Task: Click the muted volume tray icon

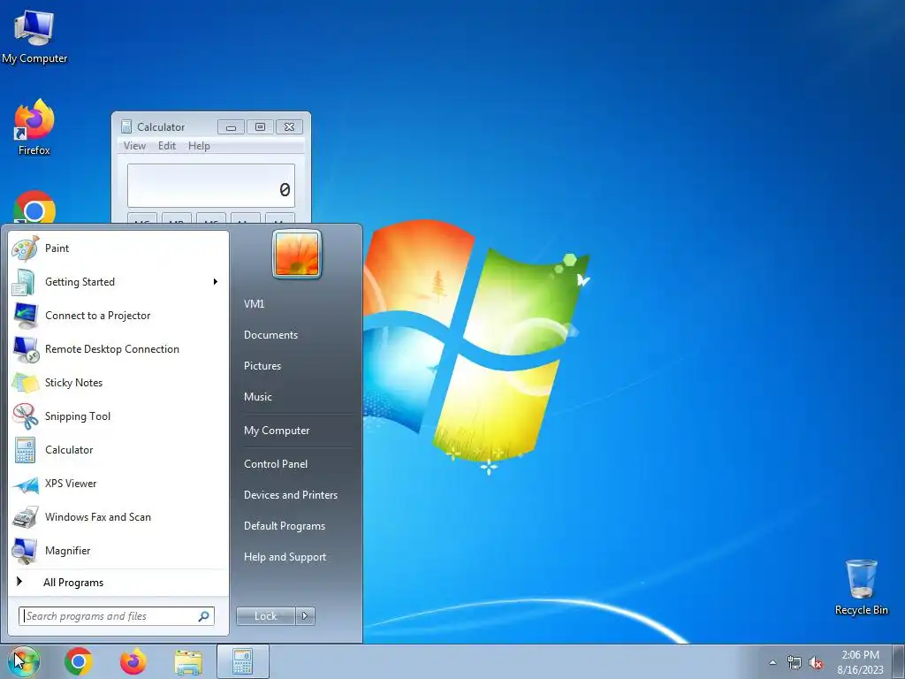Action: point(816,662)
